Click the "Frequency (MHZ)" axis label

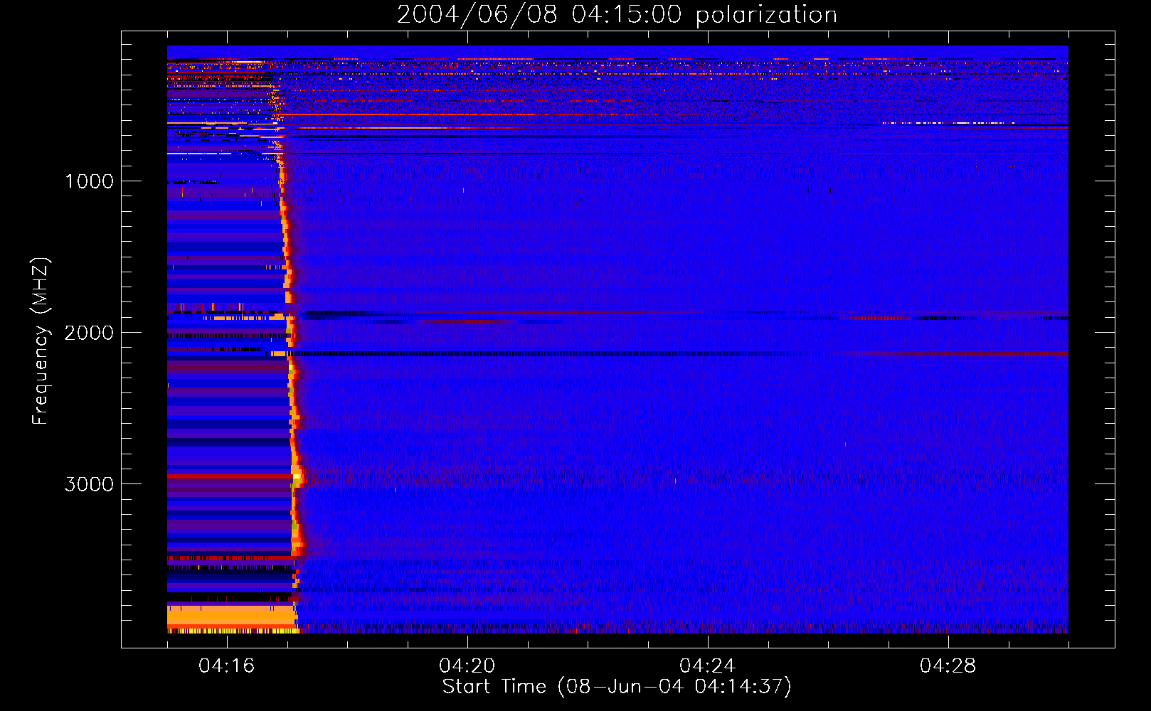(x=41, y=341)
